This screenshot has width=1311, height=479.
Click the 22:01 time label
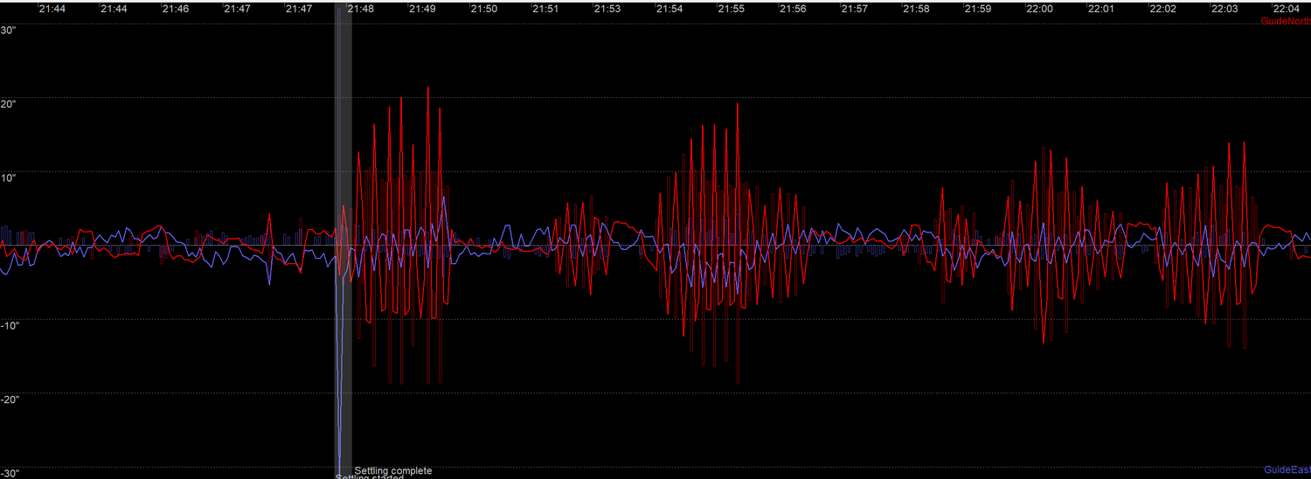tap(1101, 9)
